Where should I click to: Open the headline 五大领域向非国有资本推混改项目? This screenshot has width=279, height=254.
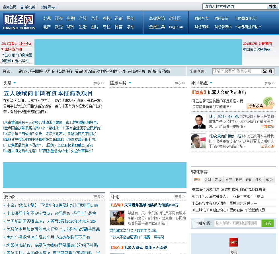point(48,93)
